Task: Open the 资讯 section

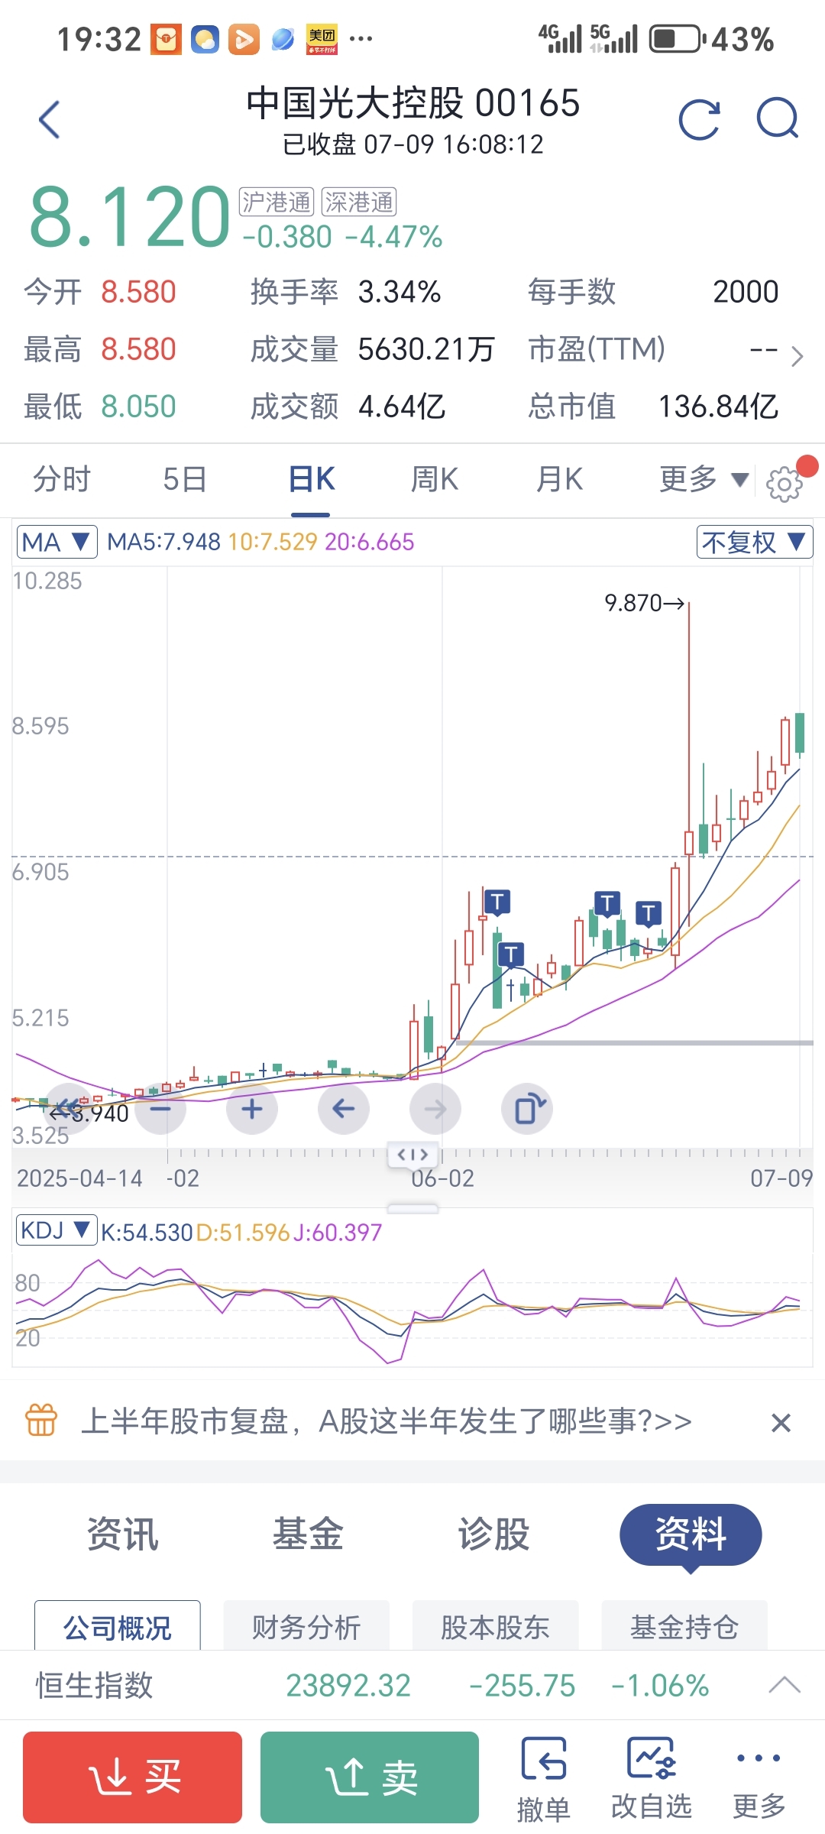Action: [122, 1534]
